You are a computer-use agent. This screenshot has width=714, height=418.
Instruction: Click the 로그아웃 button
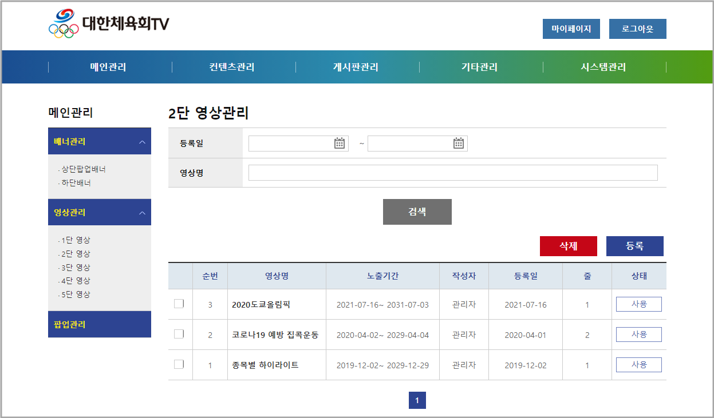pyautogui.click(x=638, y=29)
